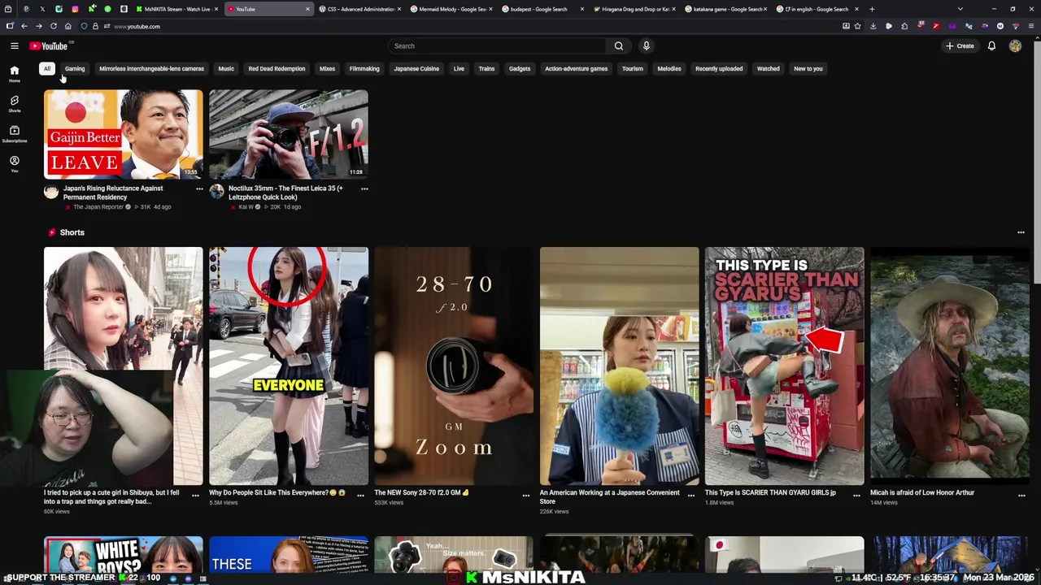The width and height of the screenshot is (1041, 585).
Task: Switch to katakana game Google Search tab
Action: [726, 9]
